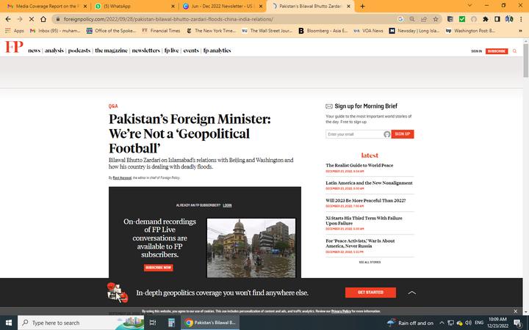Switch to Jun - Dec 2022 Newsletter tab
The height and width of the screenshot is (330, 529).
(x=221, y=6)
